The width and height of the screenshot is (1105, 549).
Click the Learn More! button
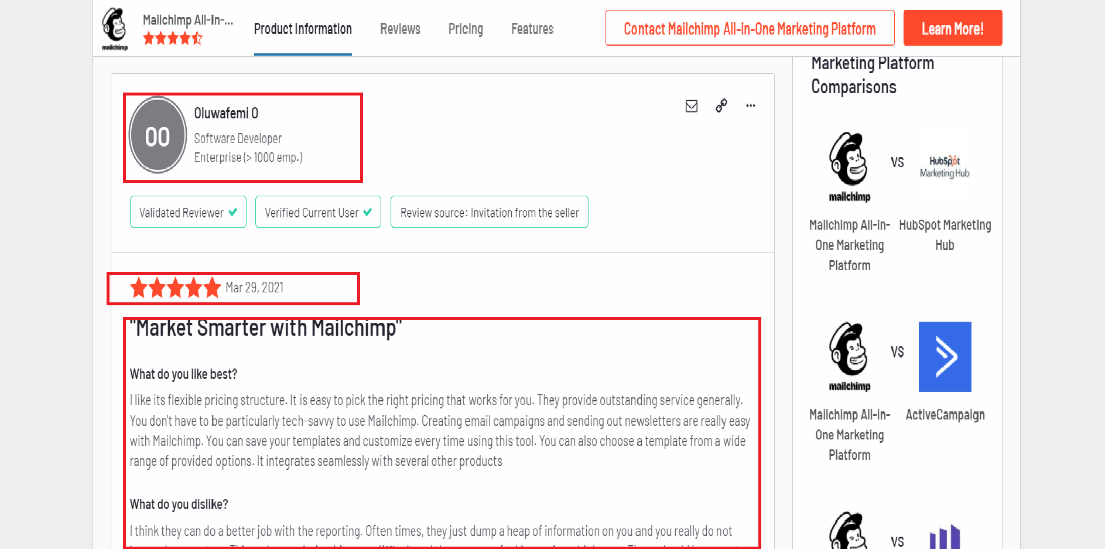pyautogui.click(x=953, y=28)
